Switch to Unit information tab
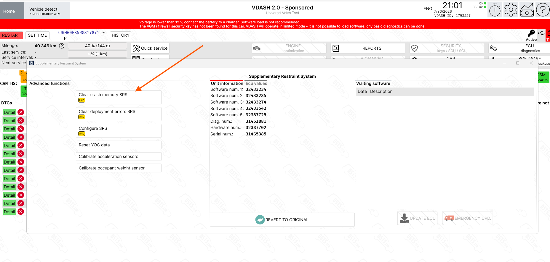The image size is (550, 262). coord(227,83)
